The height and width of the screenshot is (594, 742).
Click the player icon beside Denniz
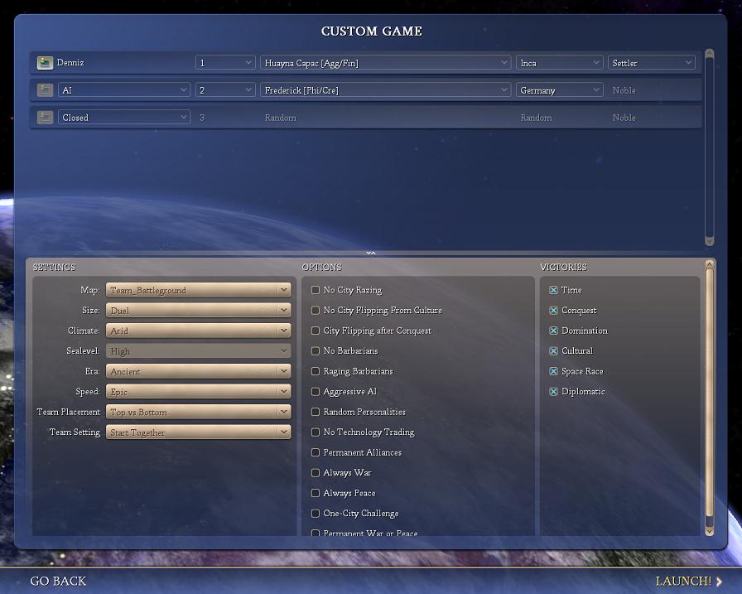(45, 63)
